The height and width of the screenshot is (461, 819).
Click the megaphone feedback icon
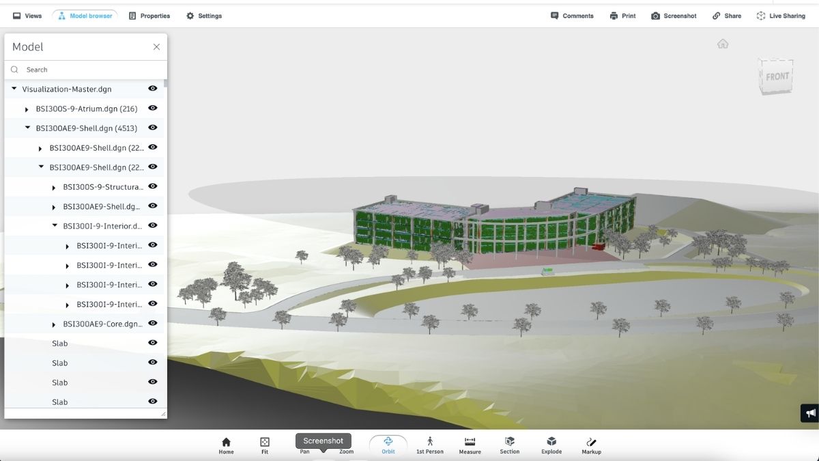click(810, 413)
